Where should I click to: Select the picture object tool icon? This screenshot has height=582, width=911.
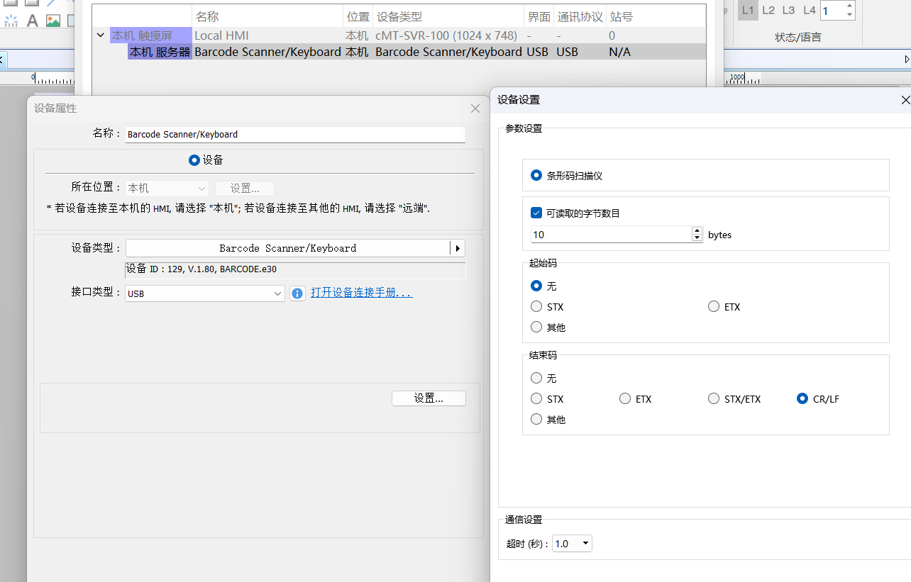(x=53, y=21)
